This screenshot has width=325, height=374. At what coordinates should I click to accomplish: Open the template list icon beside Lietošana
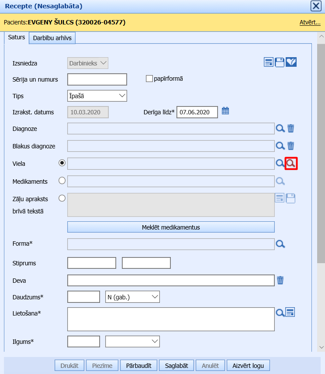(x=290, y=312)
